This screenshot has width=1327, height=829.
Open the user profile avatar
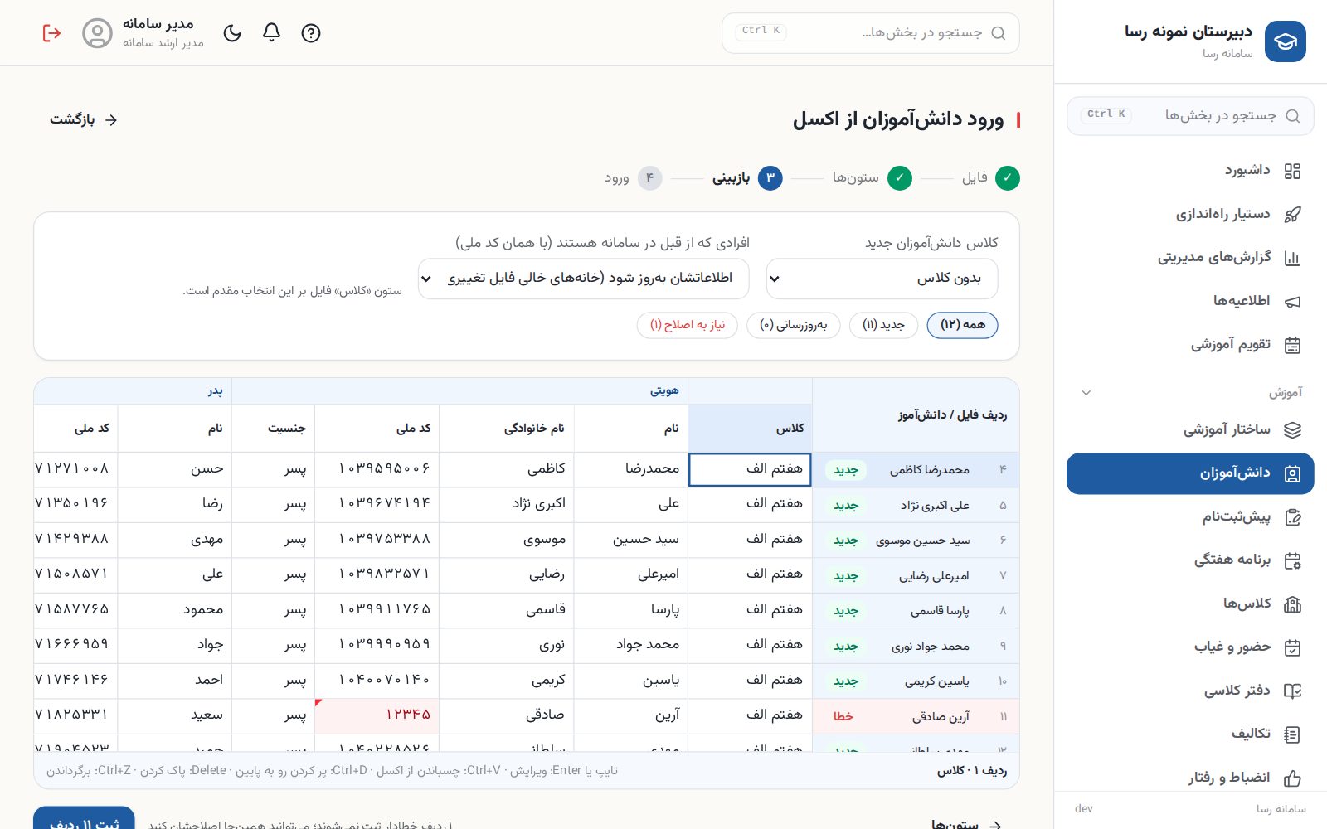[97, 33]
